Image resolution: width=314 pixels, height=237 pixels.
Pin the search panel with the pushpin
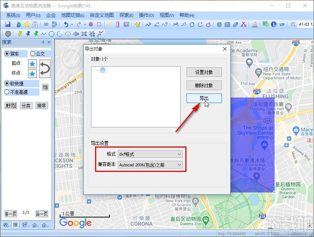[x=43, y=42]
